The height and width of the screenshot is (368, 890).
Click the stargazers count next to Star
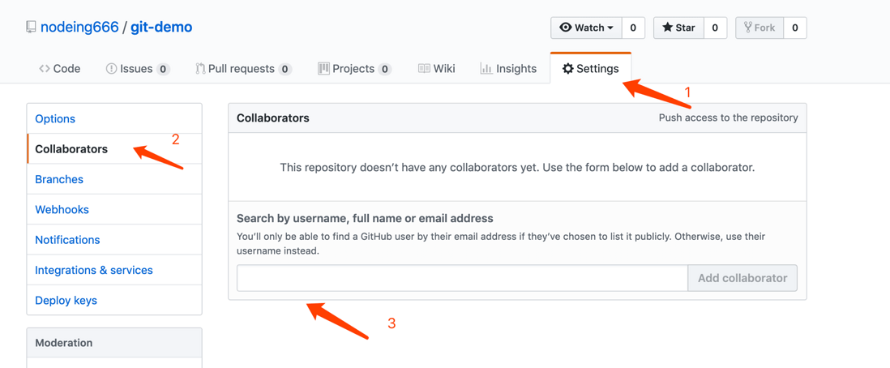(715, 28)
